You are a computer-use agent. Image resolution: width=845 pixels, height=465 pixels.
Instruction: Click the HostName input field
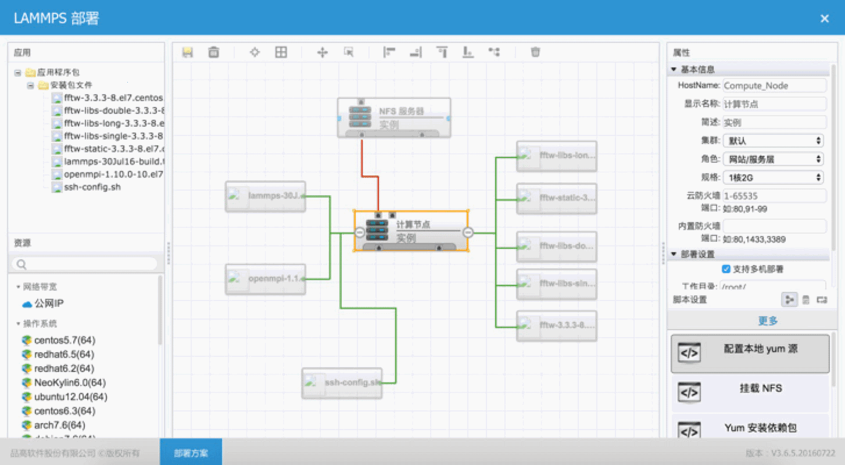coord(774,85)
